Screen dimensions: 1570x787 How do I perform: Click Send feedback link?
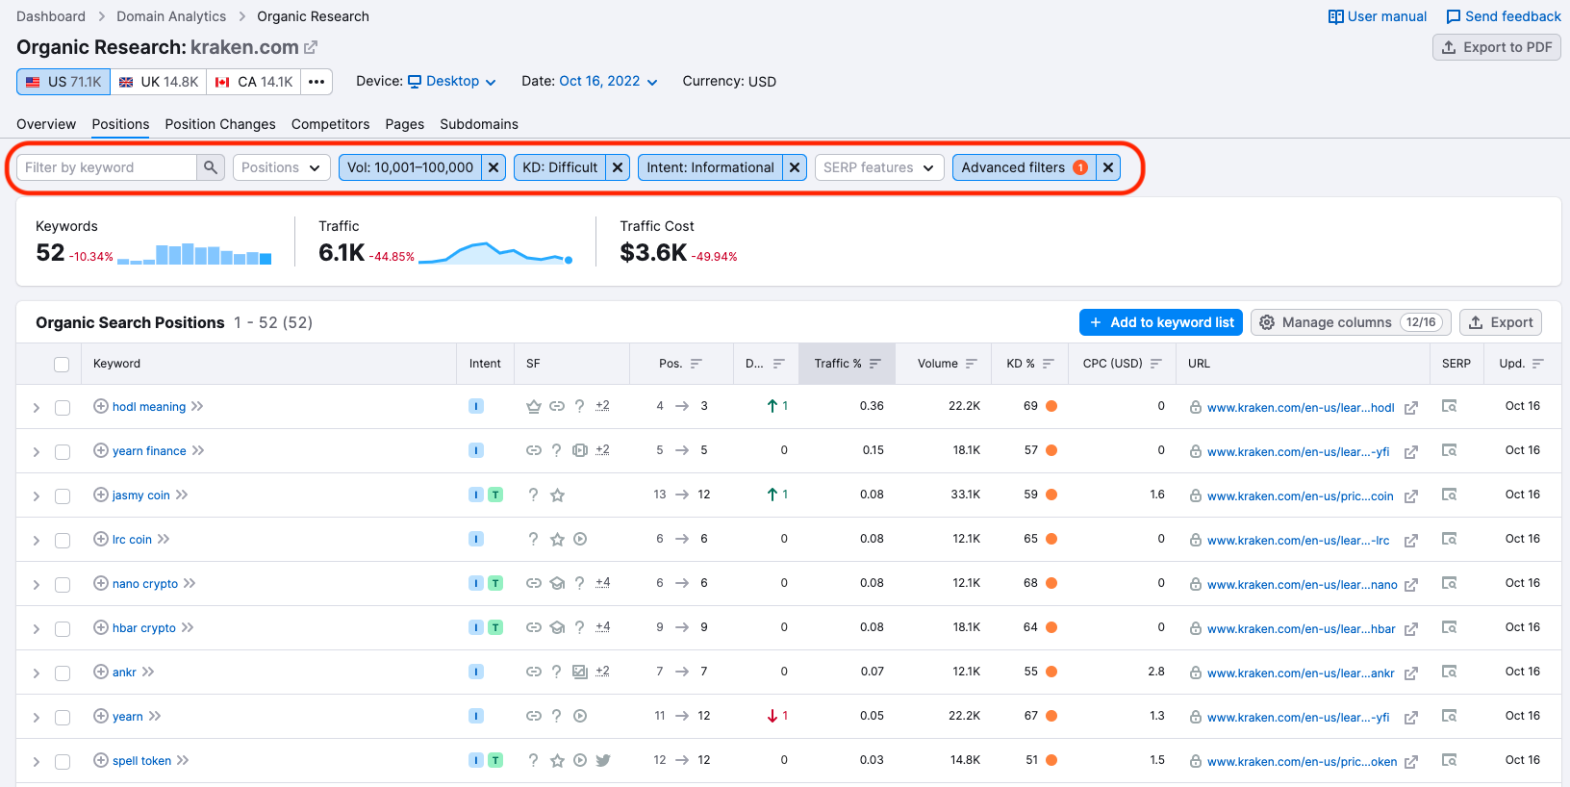click(1504, 16)
